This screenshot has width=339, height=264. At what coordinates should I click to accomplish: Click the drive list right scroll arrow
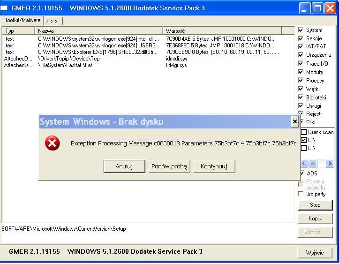point(330,164)
